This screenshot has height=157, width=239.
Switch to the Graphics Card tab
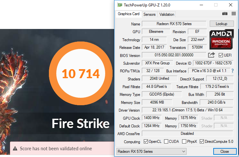[129, 14]
